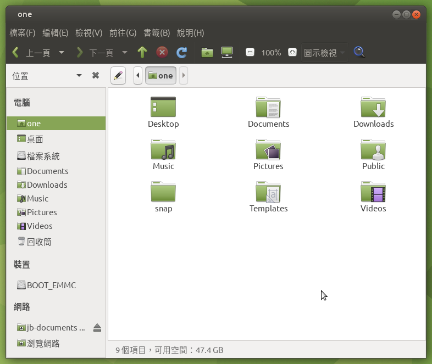Open the home folder toolbar icon
Viewport: 432px width, 364px height.
pyautogui.click(x=207, y=52)
